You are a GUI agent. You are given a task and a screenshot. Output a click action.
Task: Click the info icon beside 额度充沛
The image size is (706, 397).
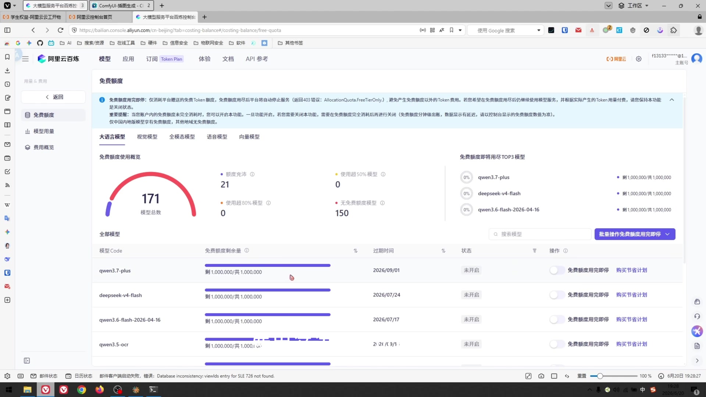(252, 174)
